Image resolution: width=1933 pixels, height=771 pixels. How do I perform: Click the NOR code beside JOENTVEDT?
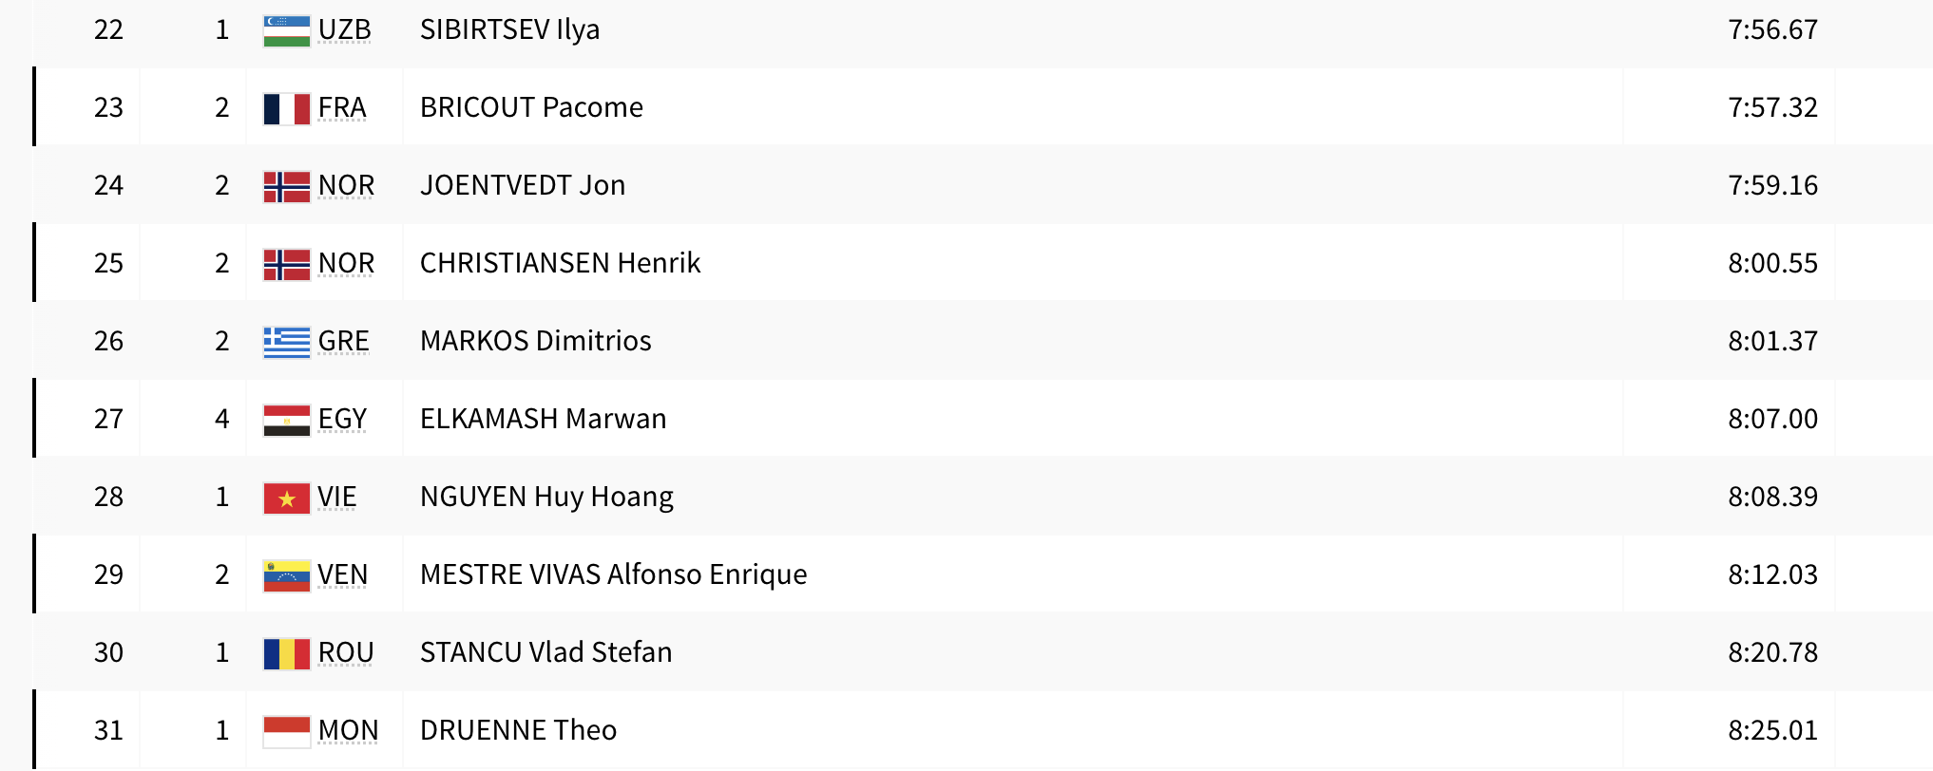[346, 186]
